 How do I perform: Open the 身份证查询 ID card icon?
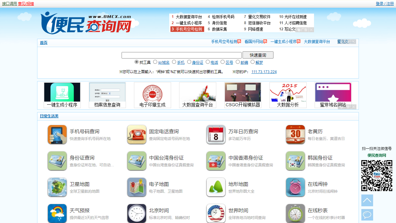coord(57,161)
